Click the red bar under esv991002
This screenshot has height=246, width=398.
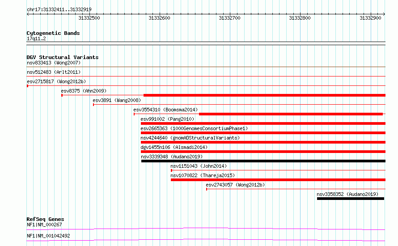263,123
